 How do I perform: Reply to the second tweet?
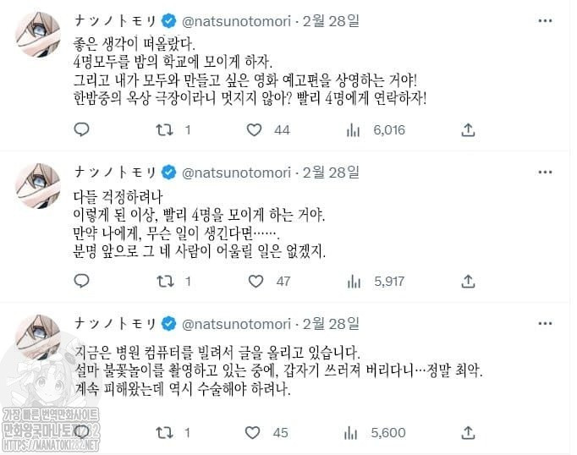[82, 280]
